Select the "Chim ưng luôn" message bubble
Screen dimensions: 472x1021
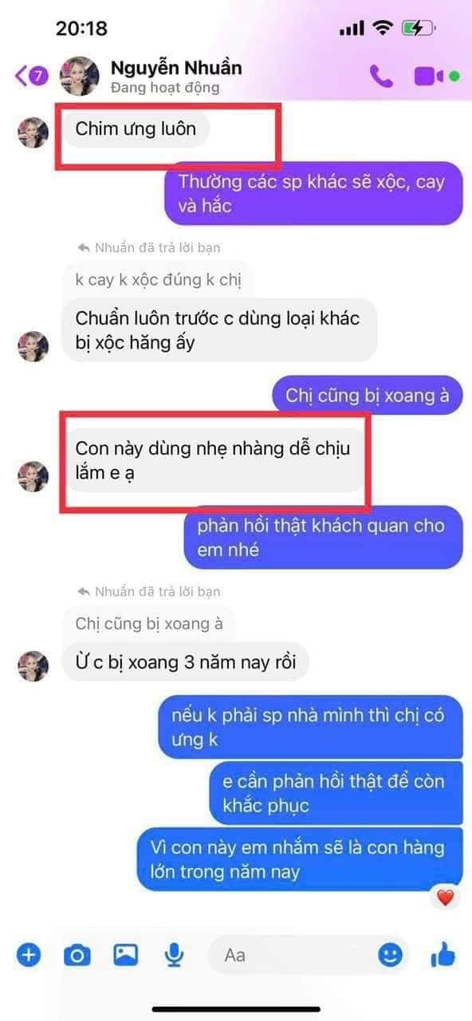pos(136,128)
